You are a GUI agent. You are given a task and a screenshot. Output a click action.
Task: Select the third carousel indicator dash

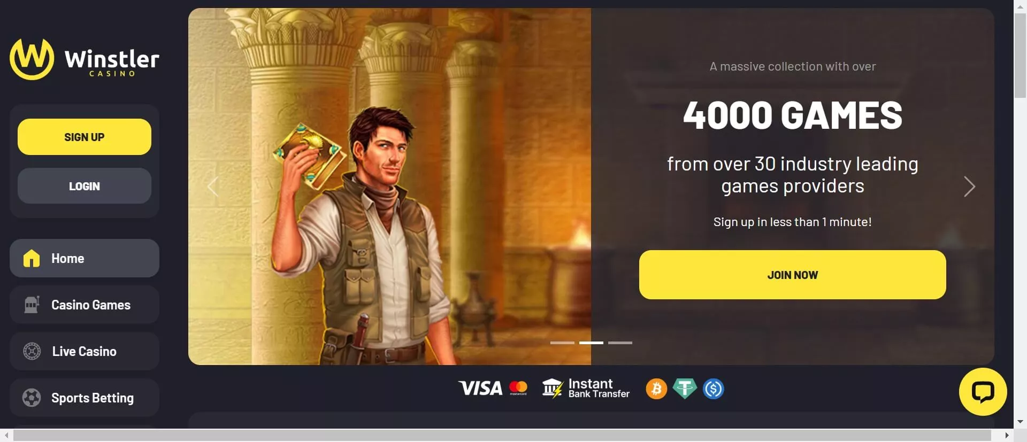[x=620, y=343]
